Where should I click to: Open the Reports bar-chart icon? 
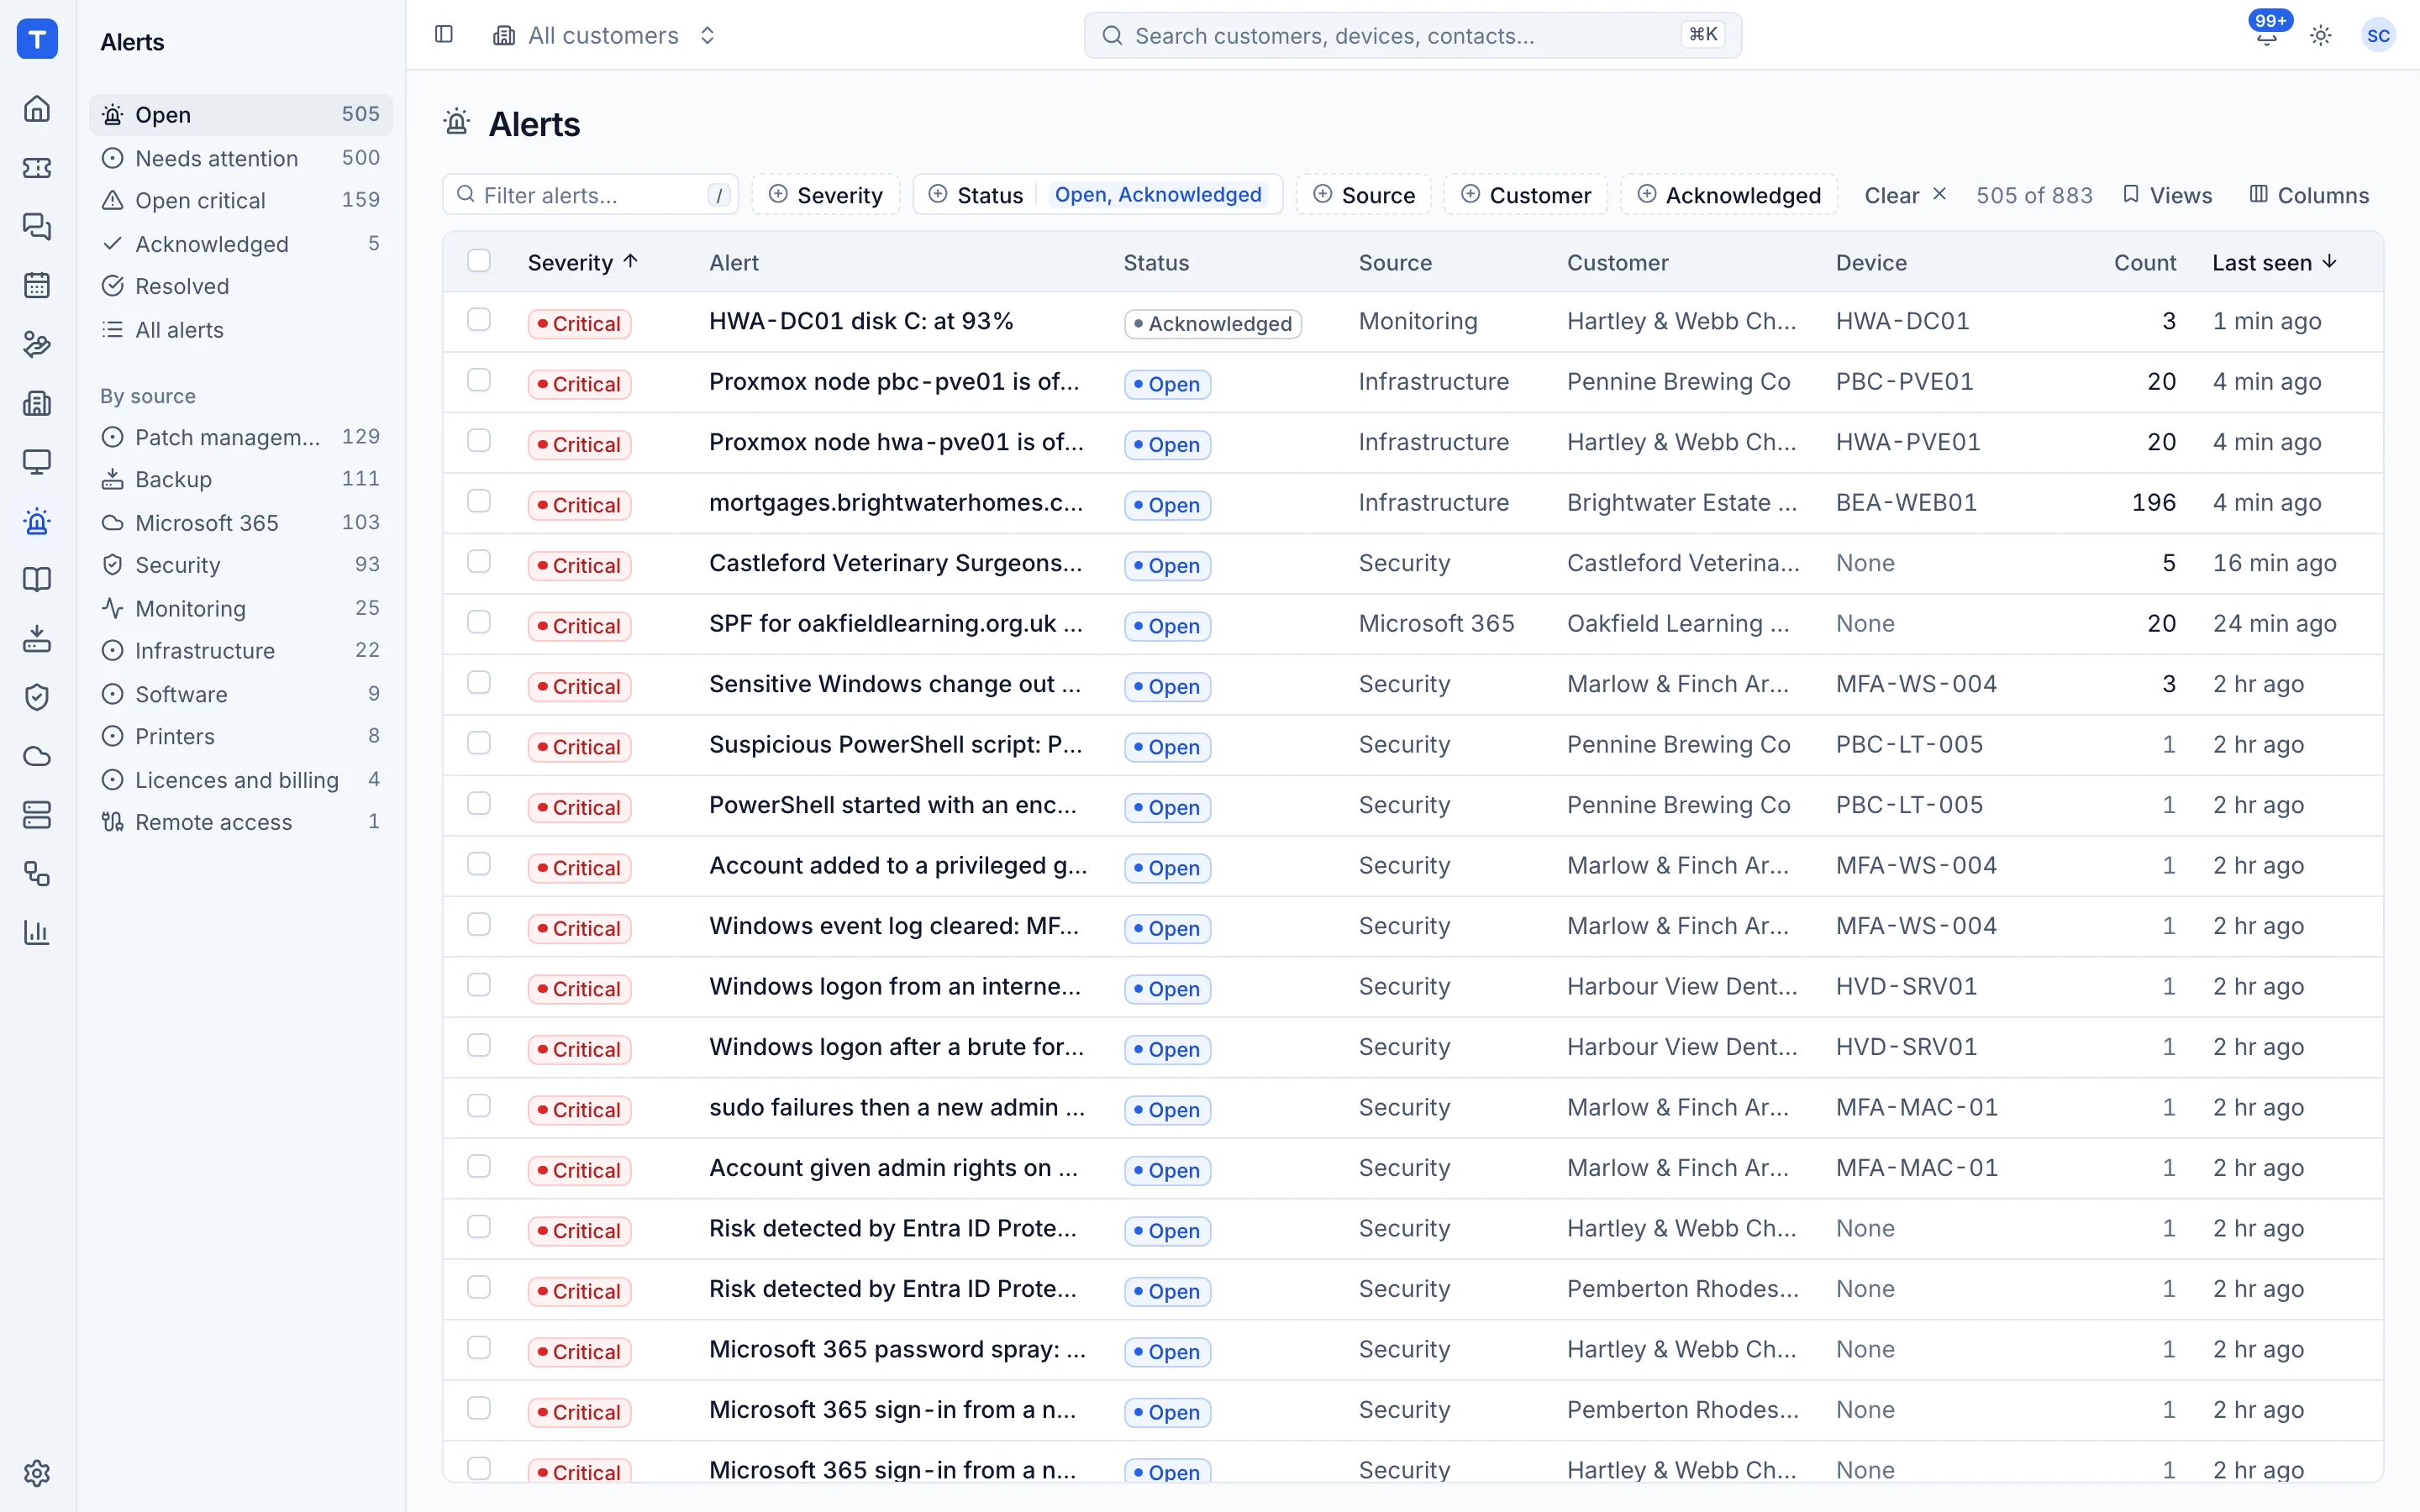37,932
